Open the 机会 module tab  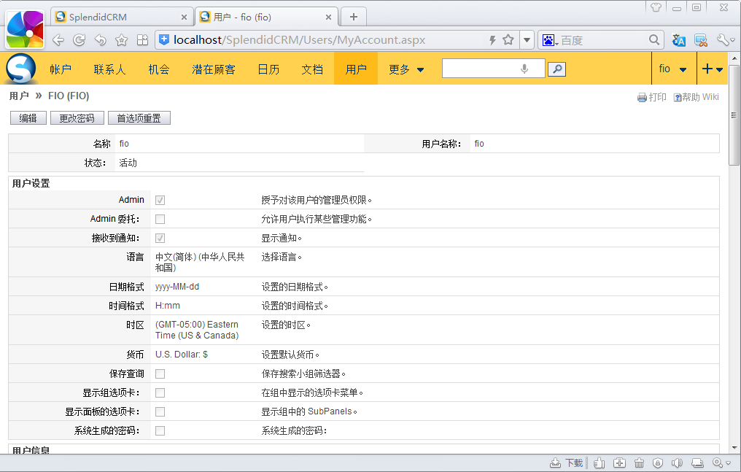pos(159,69)
